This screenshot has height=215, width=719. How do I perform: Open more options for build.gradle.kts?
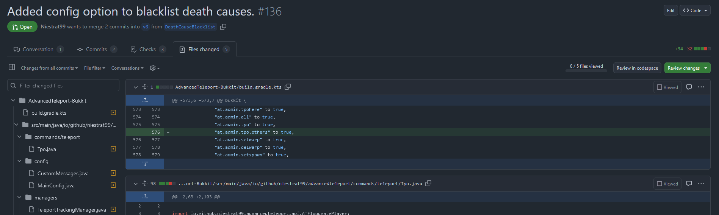click(701, 87)
